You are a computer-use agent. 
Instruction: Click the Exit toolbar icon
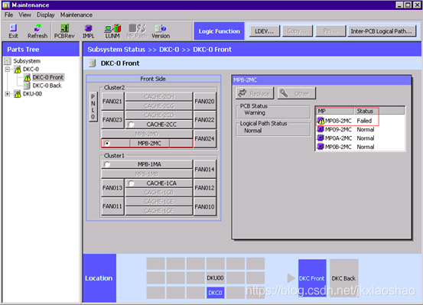13,31
